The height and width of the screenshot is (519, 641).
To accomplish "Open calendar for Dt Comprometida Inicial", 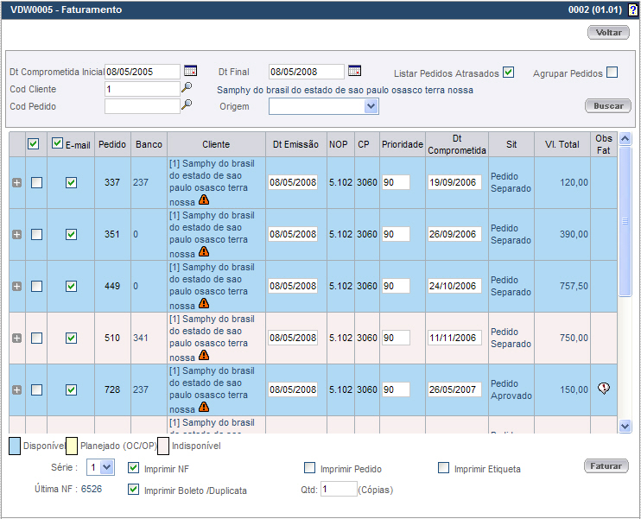I will click(191, 71).
